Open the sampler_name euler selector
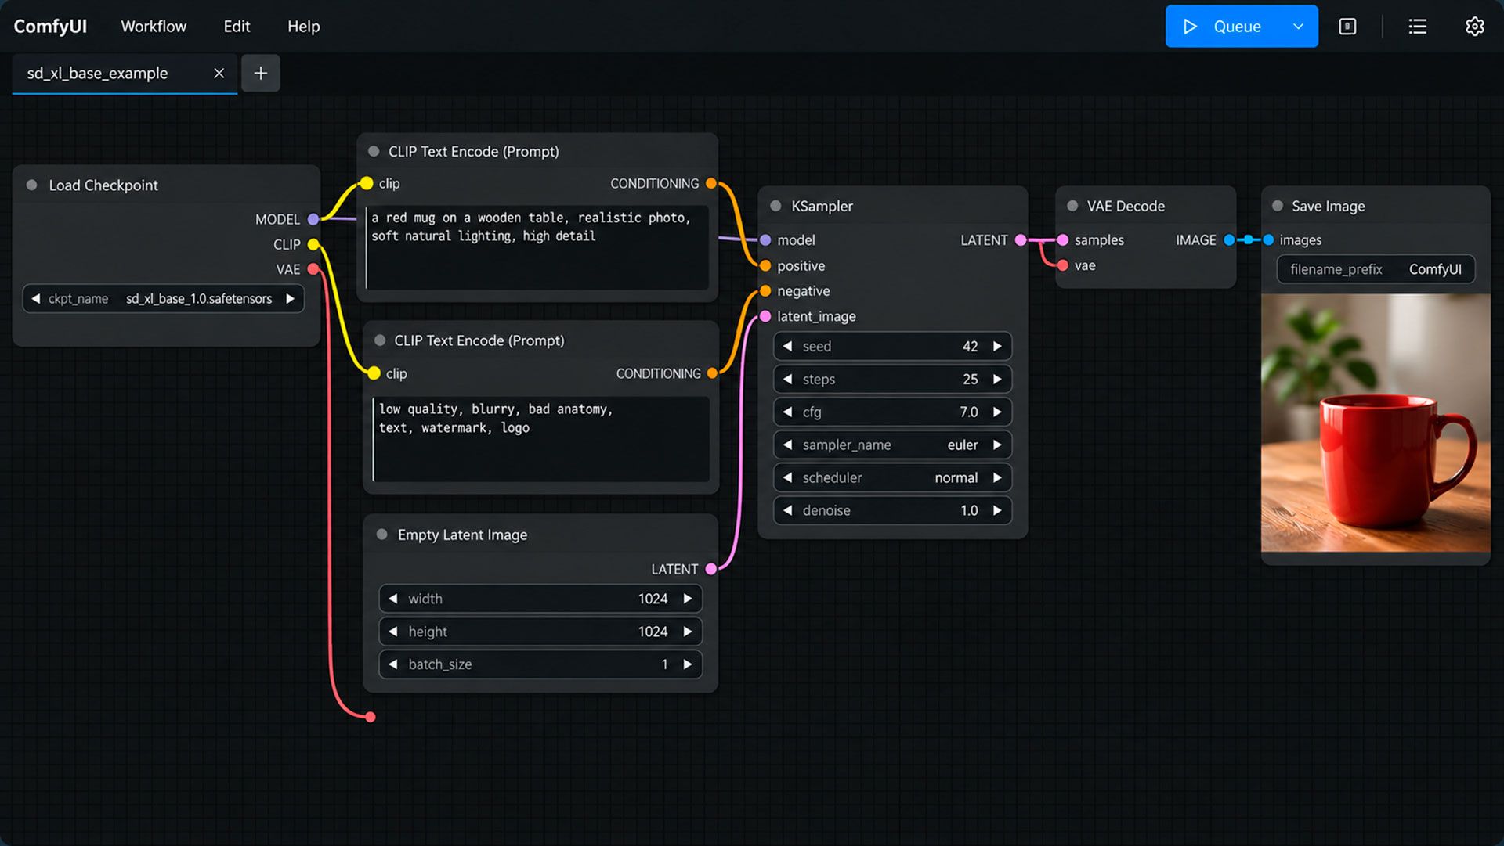This screenshot has width=1504, height=846. click(892, 445)
